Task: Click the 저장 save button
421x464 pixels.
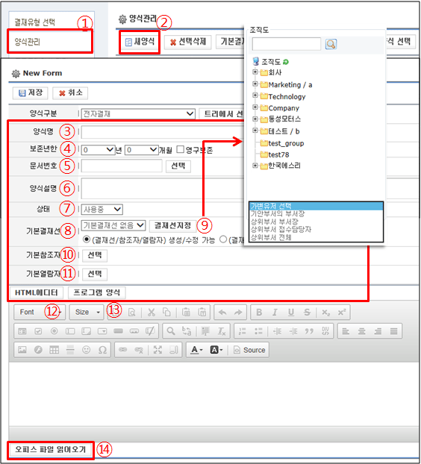Action: click(x=30, y=93)
